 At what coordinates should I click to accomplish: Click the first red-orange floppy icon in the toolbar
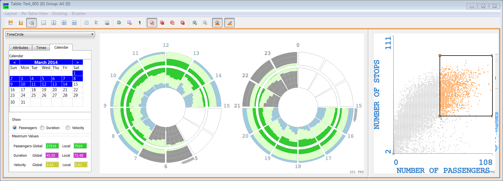11,23
